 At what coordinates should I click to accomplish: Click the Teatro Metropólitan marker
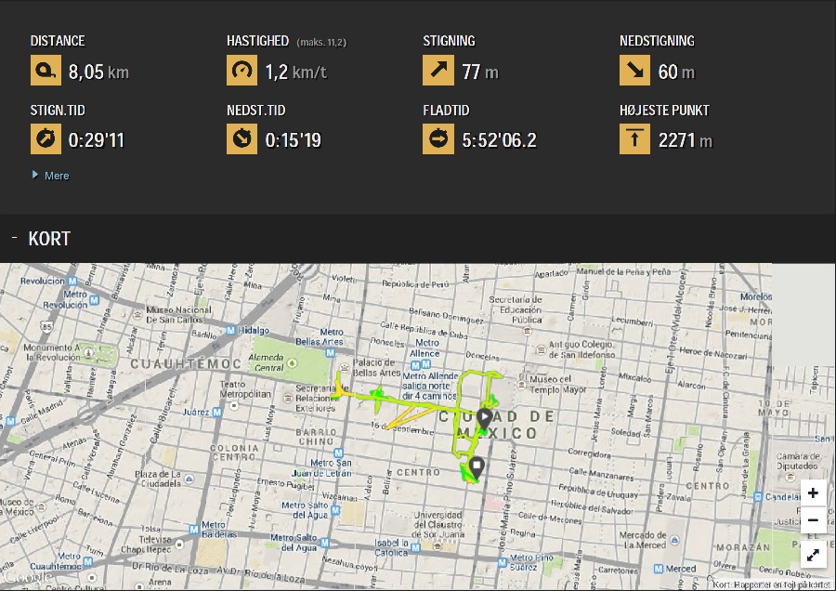tap(233, 406)
